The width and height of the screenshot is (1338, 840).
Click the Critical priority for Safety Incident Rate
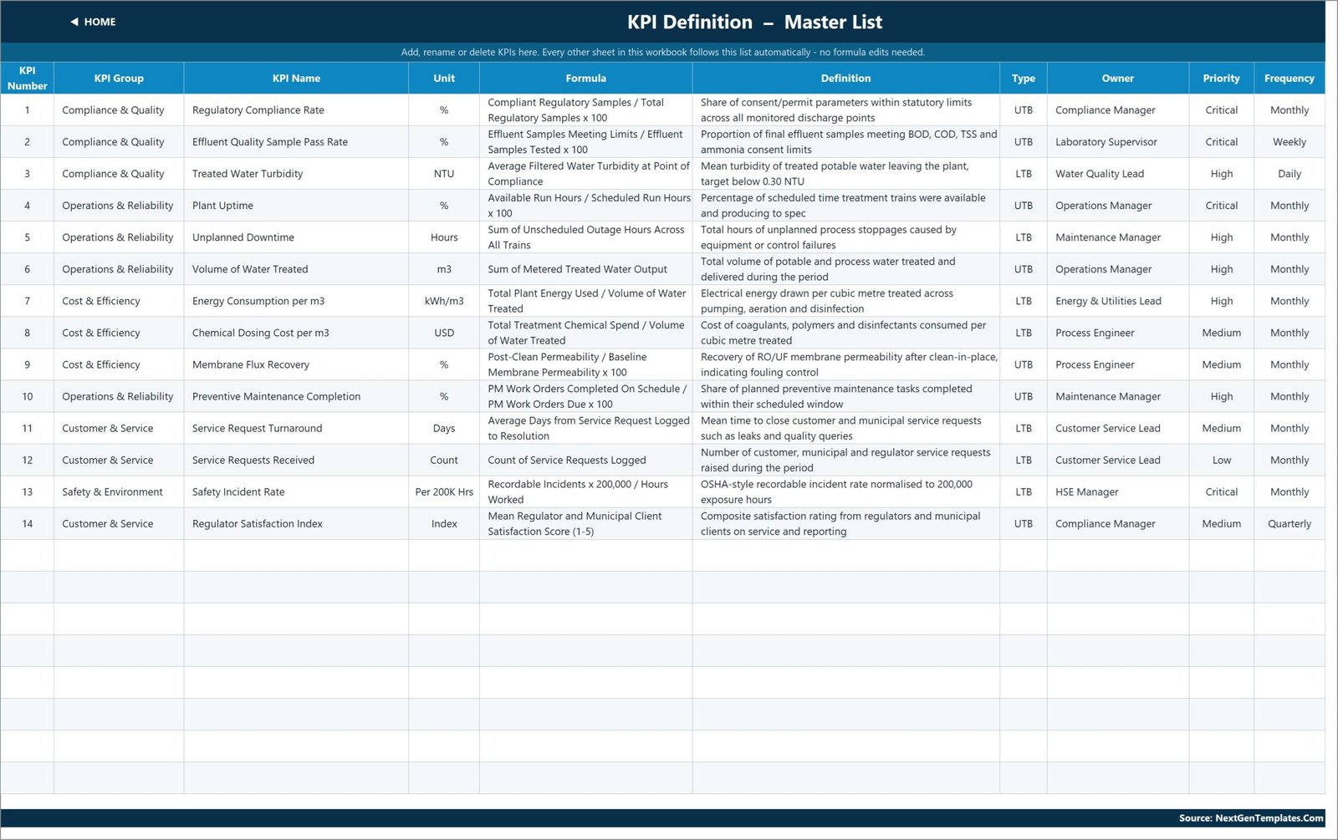coord(1222,491)
